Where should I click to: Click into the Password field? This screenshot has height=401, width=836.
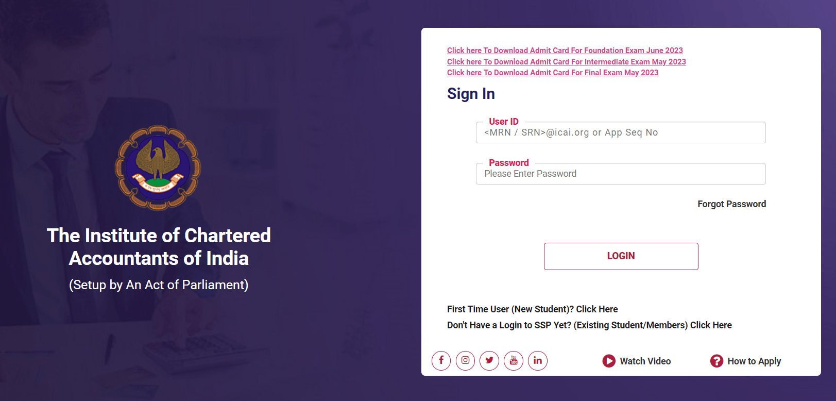621,174
